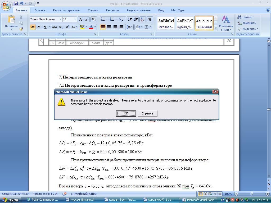Grow font size with large A icon
This screenshot has width=271, height=203.
(x=81, y=19)
